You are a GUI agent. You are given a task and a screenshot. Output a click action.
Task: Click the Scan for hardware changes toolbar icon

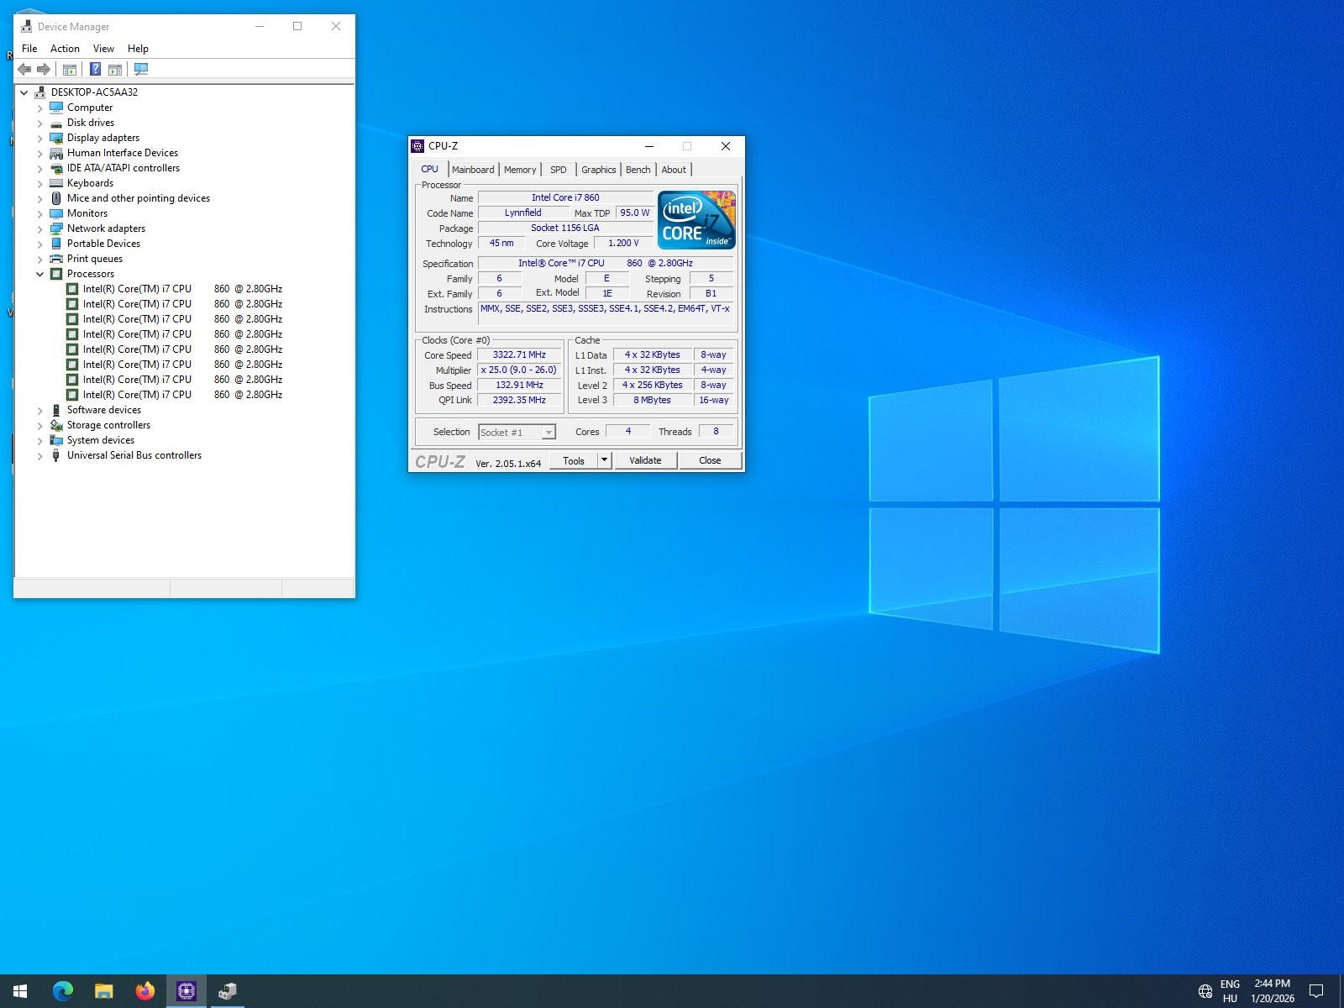pos(141,69)
